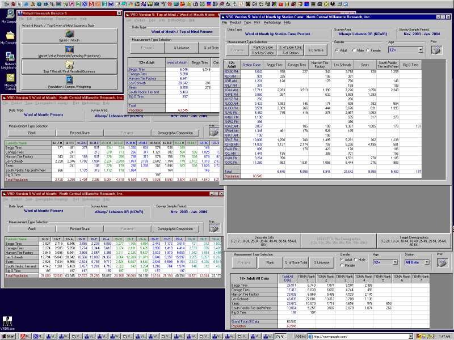454x340 pixels.
Task: Click the browser address field with google.com
Action: coord(358,336)
